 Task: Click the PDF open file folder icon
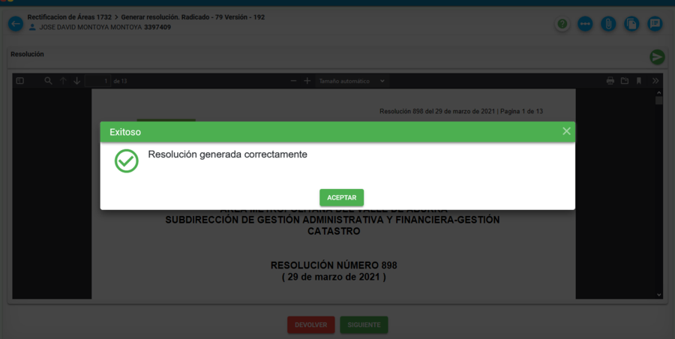pyautogui.click(x=624, y=81)
